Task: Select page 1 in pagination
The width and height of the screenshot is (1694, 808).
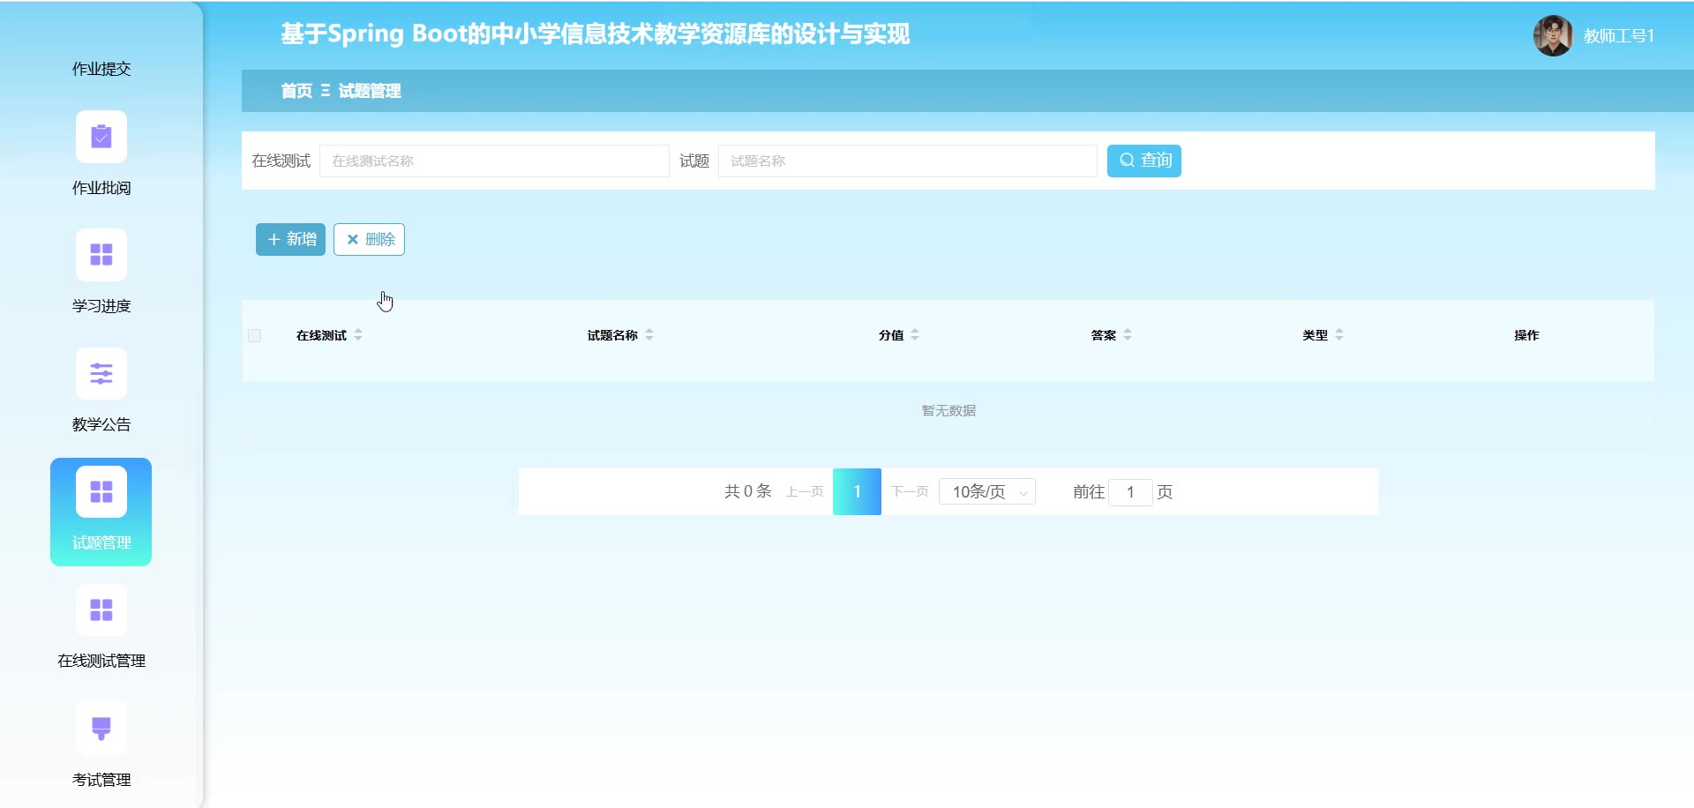Action: click(857, 492)
